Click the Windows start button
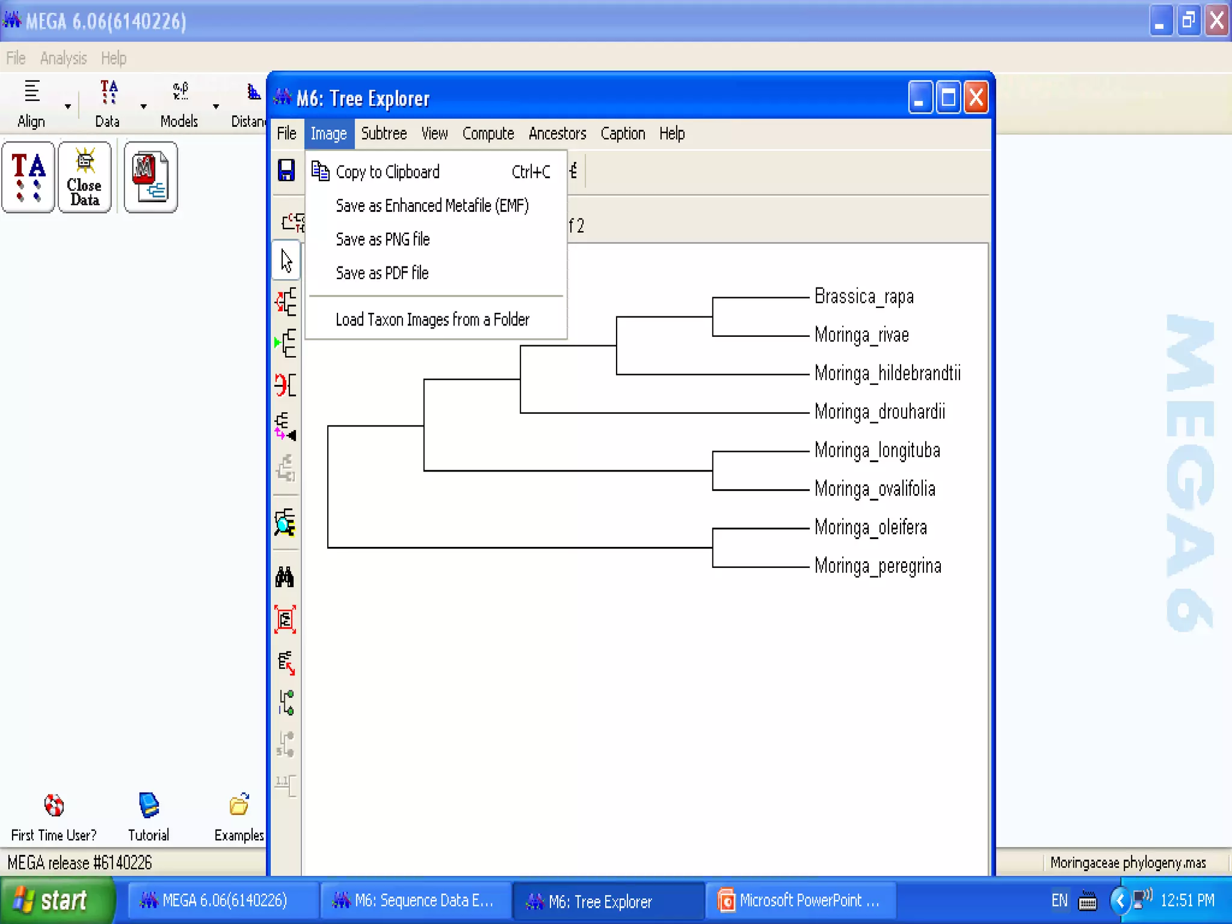This screenshot has height=924, width=1232. point(57,901)
